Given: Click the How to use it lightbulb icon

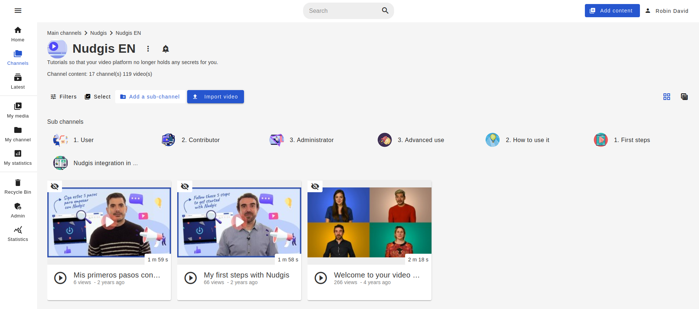Looking at the screenshot, I should (493, 140).
